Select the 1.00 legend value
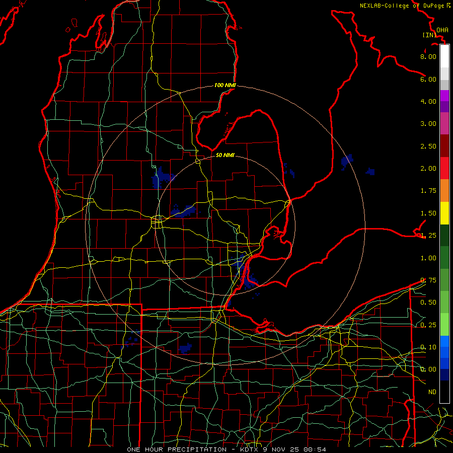 428,258
